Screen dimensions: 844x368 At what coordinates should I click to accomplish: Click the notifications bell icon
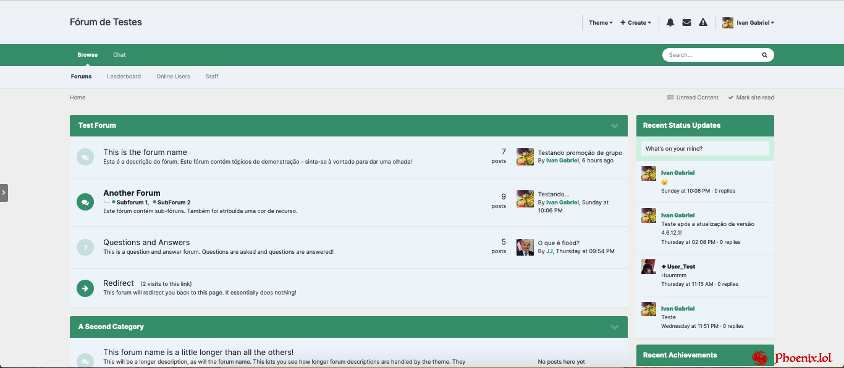click(x=670, y=22)
